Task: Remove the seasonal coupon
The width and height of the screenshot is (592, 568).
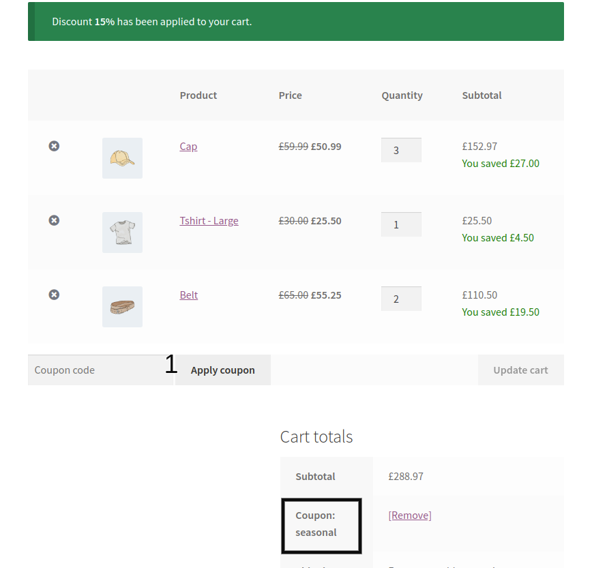Action: click(410, 515)
